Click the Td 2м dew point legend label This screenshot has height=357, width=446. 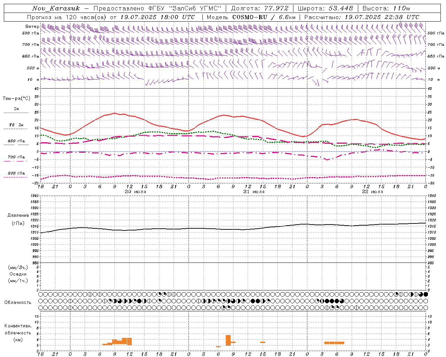16,125
